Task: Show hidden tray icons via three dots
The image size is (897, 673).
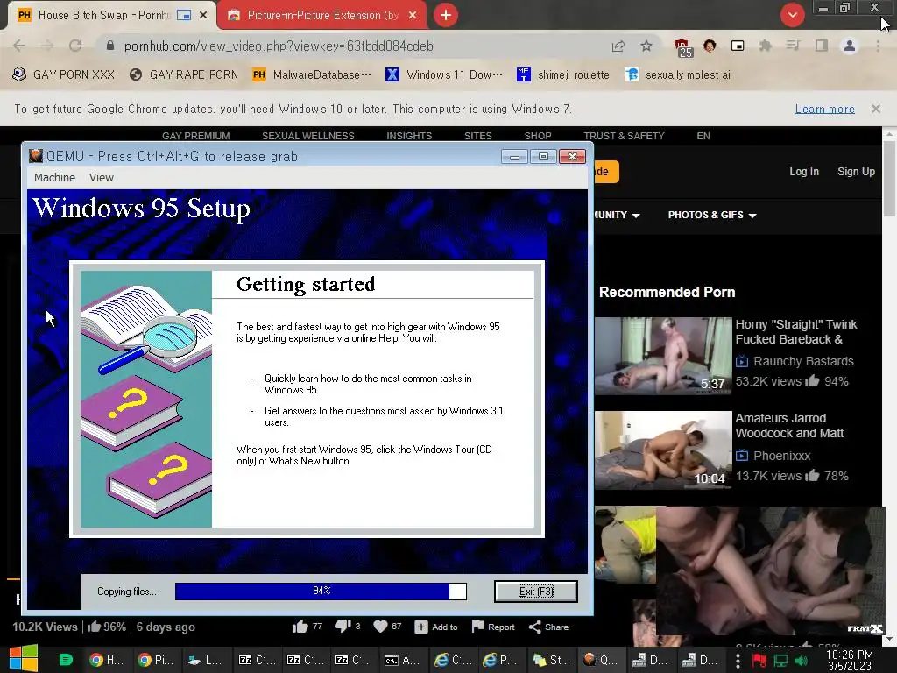Action: (x=738, y=661)
